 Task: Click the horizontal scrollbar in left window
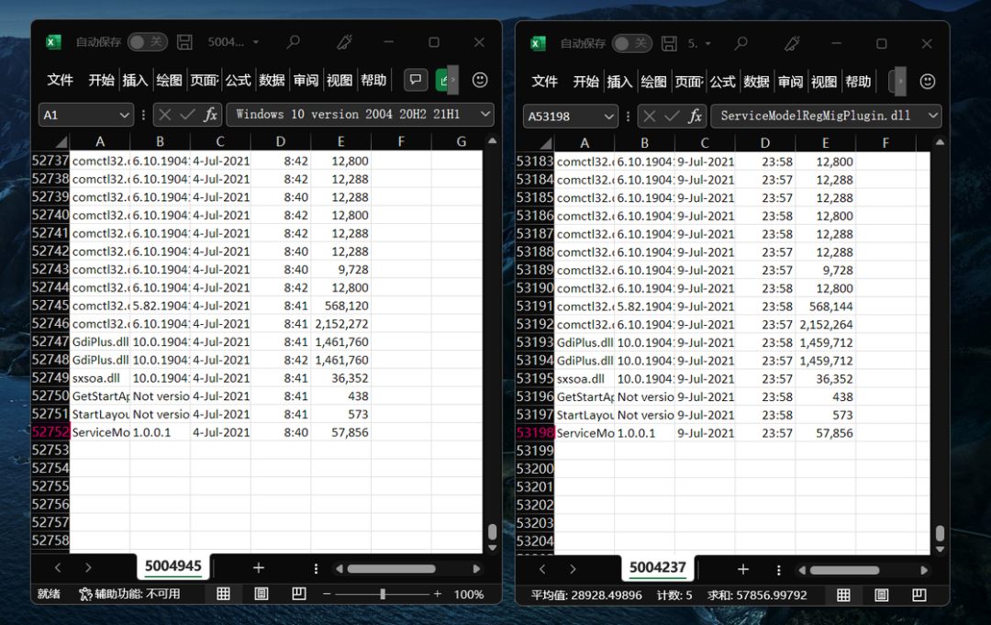coord(391,569)
